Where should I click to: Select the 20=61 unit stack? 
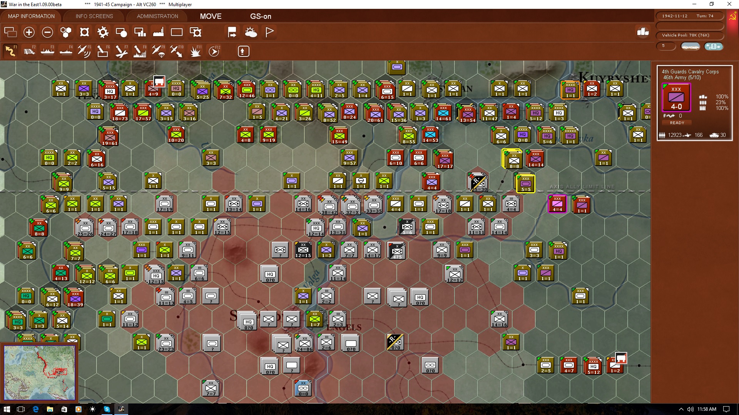pos(375,113)
